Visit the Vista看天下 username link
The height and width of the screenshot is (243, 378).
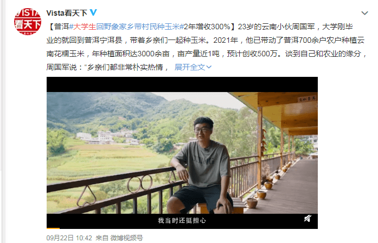67,13
